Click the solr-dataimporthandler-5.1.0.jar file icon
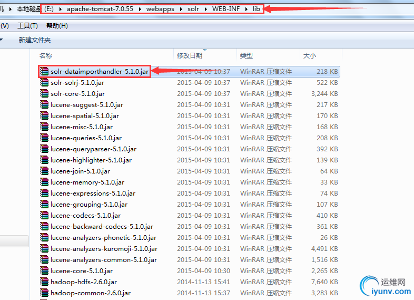Screen dimensions: 414x300 click(x=44, y=71)
